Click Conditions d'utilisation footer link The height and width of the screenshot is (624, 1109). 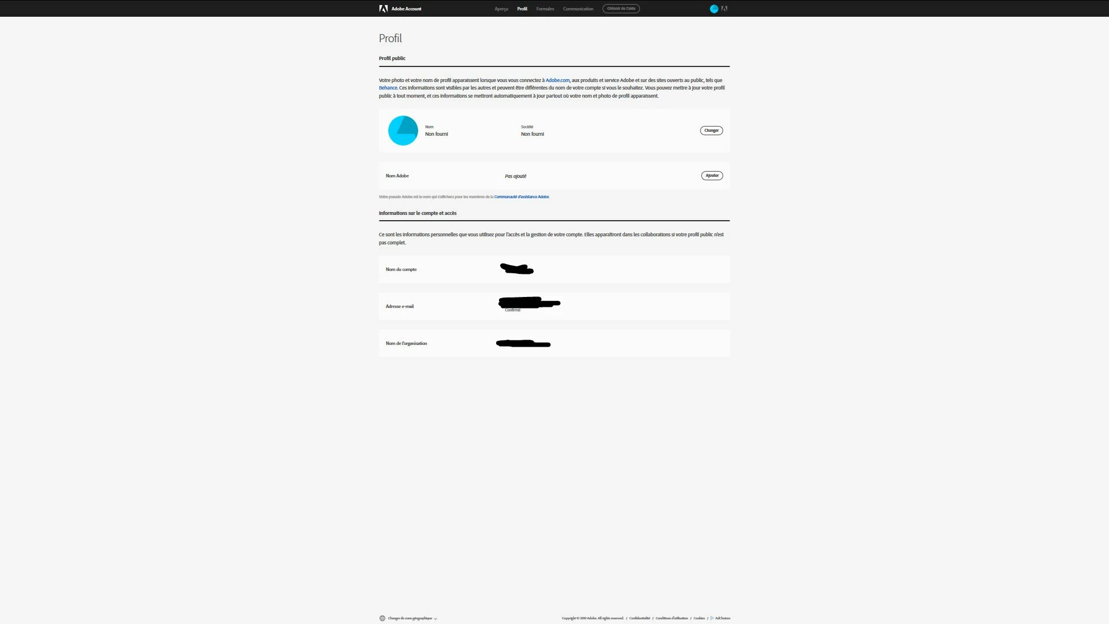(671, 618)
